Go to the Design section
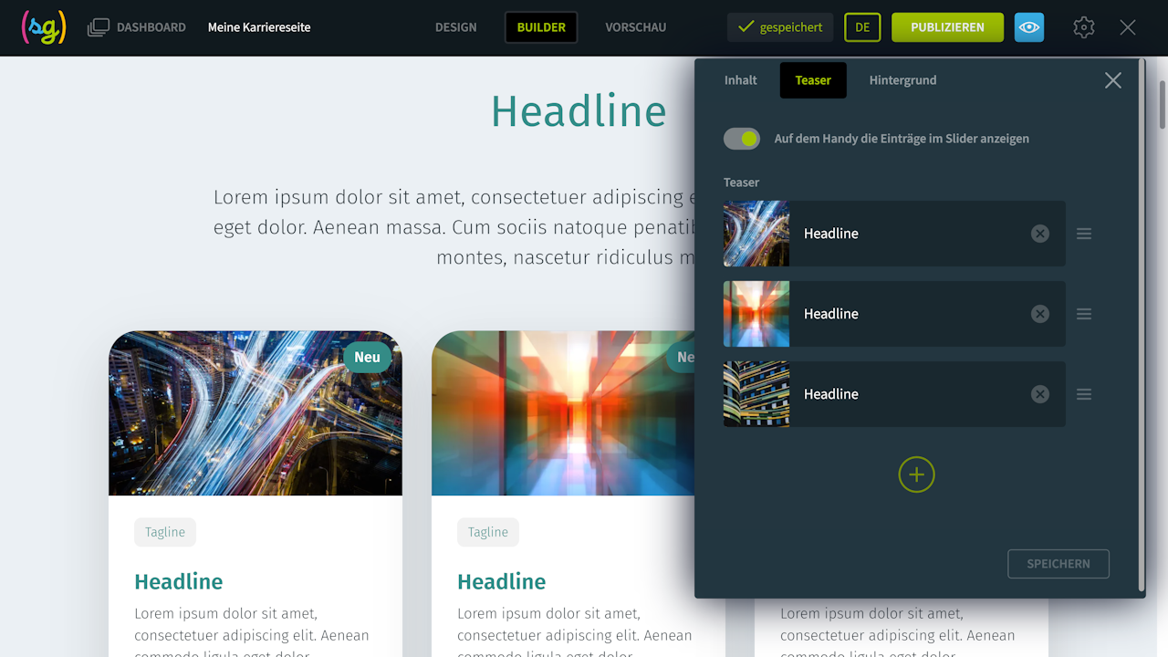The height and width of the screenshot is (657, 1168). pos(456,27)
